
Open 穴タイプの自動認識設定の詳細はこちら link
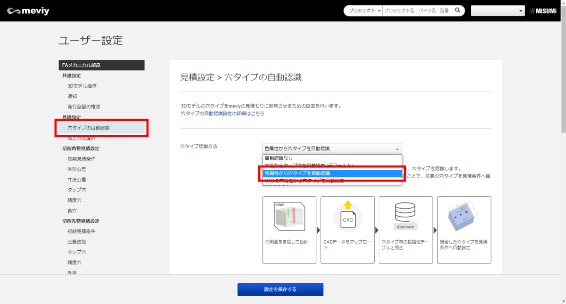[222, 113]
